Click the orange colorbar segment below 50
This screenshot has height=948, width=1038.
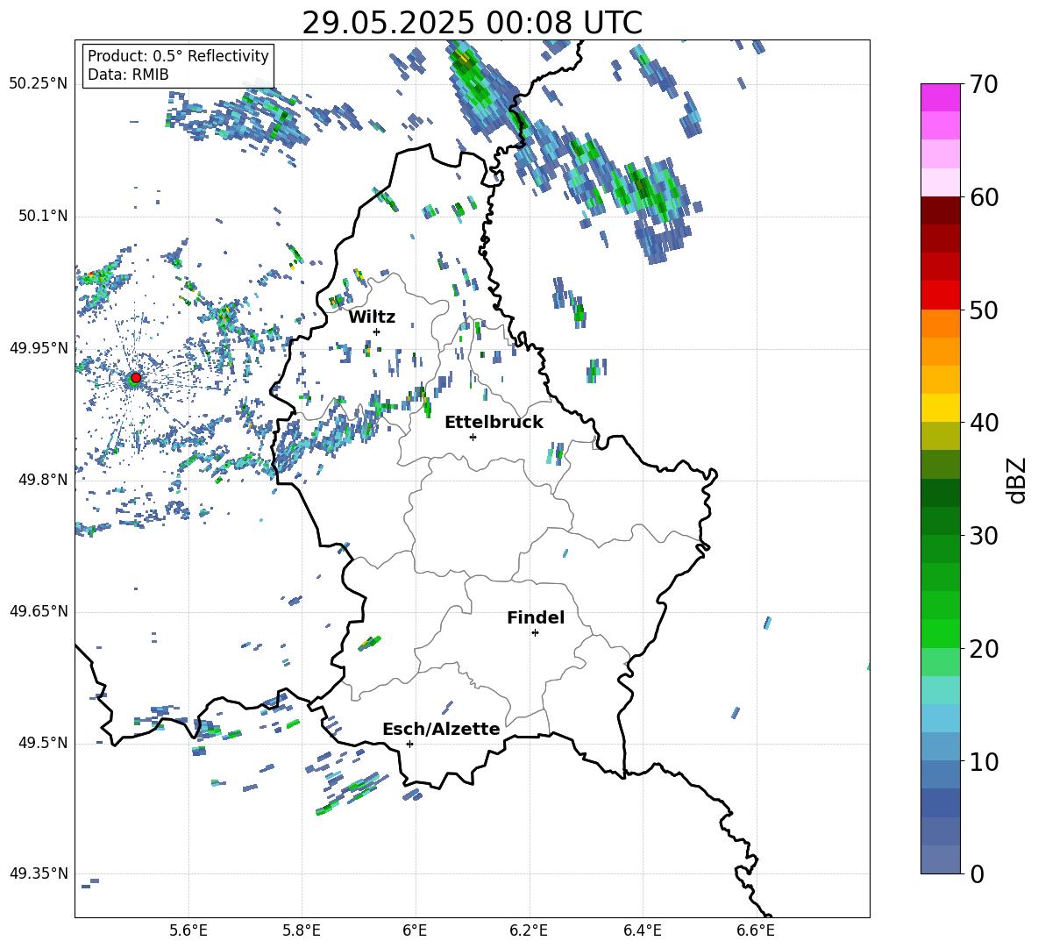coord(941,324)
